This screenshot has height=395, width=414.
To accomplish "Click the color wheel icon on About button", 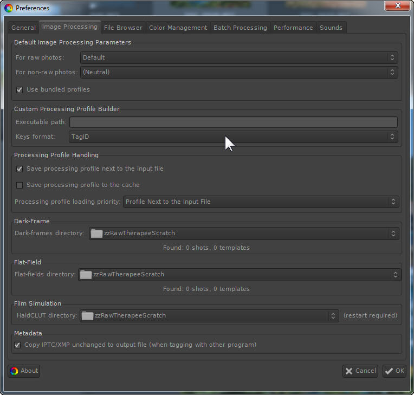I will pos(14,371).
